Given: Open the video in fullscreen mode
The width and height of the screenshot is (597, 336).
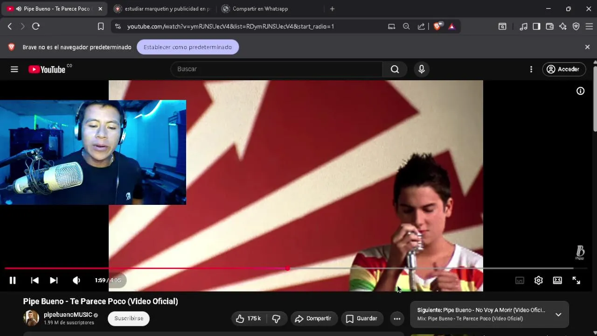Looking at the screenshot, I should coord(576,280).
